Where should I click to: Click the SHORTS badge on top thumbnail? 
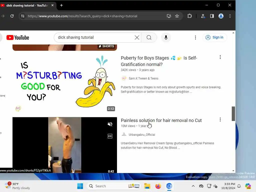pos(106,46)
